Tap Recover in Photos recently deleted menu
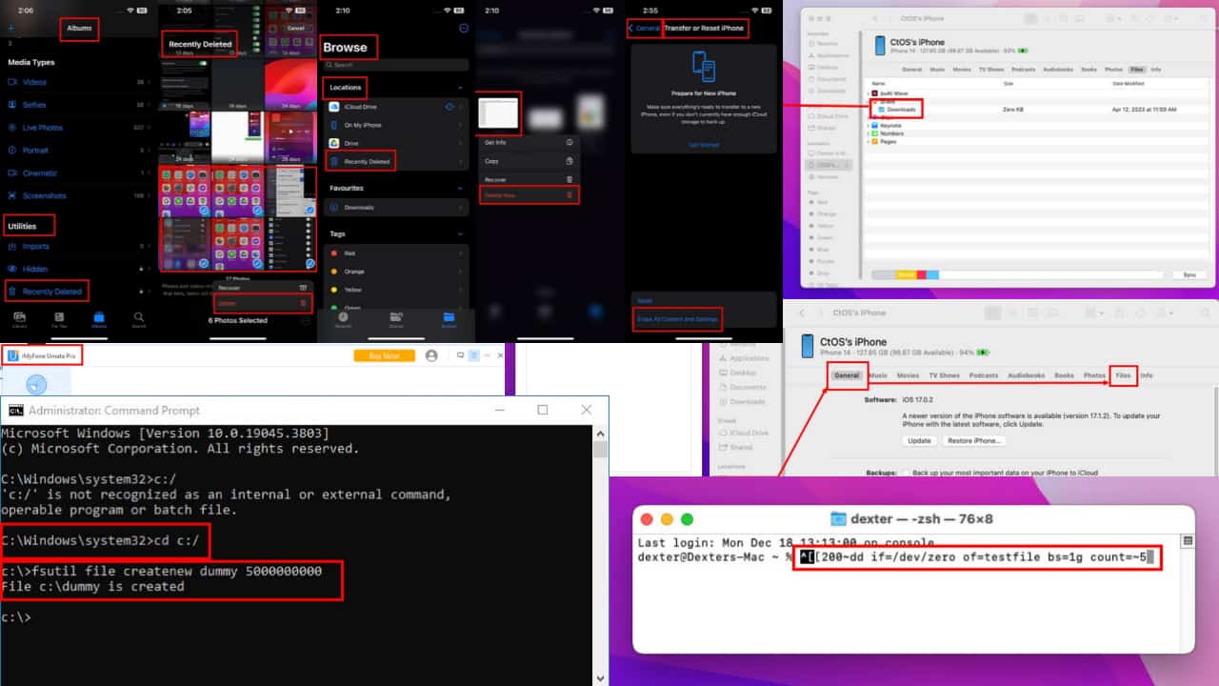Screen dimensions: 1219x686 pos(263,287)
